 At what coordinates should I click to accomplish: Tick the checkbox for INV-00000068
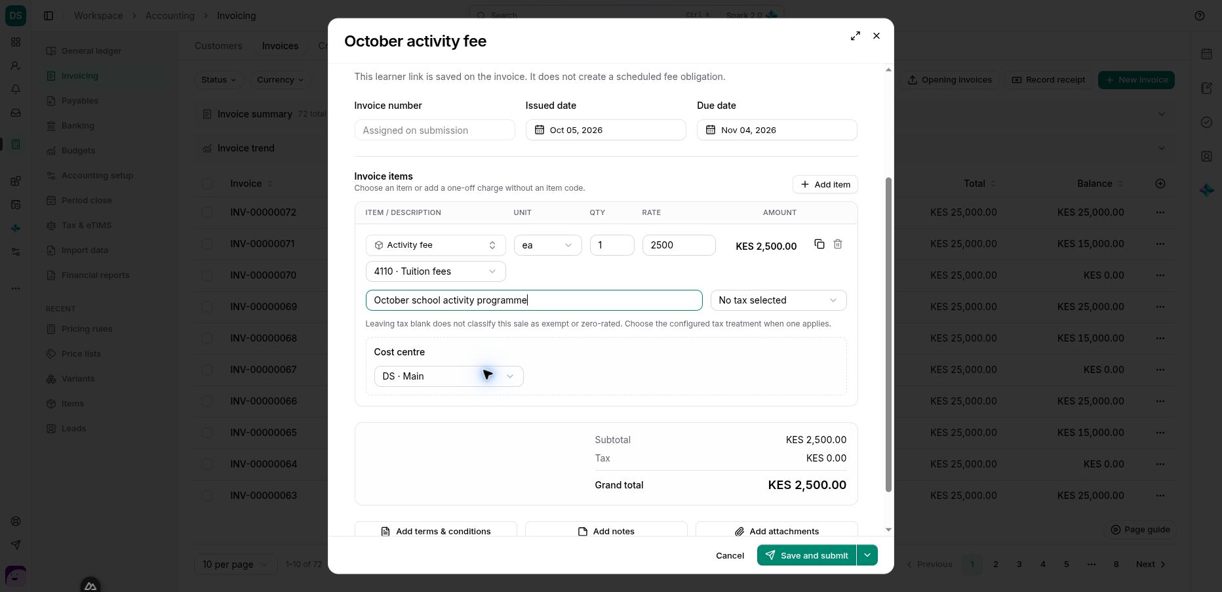207,338
